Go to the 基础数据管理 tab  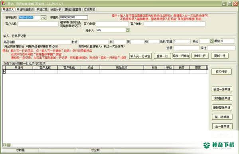(x=73, y=10)
